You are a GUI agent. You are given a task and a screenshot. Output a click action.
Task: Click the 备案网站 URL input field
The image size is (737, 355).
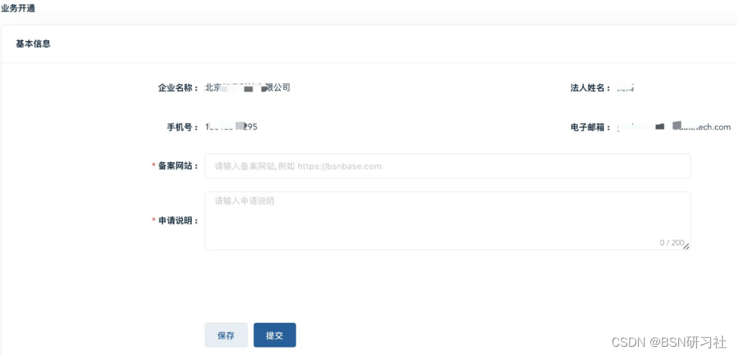pos(448,166)
